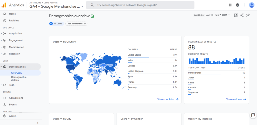
Task: Click the Tech devices icon
Action: pos(5,85)
